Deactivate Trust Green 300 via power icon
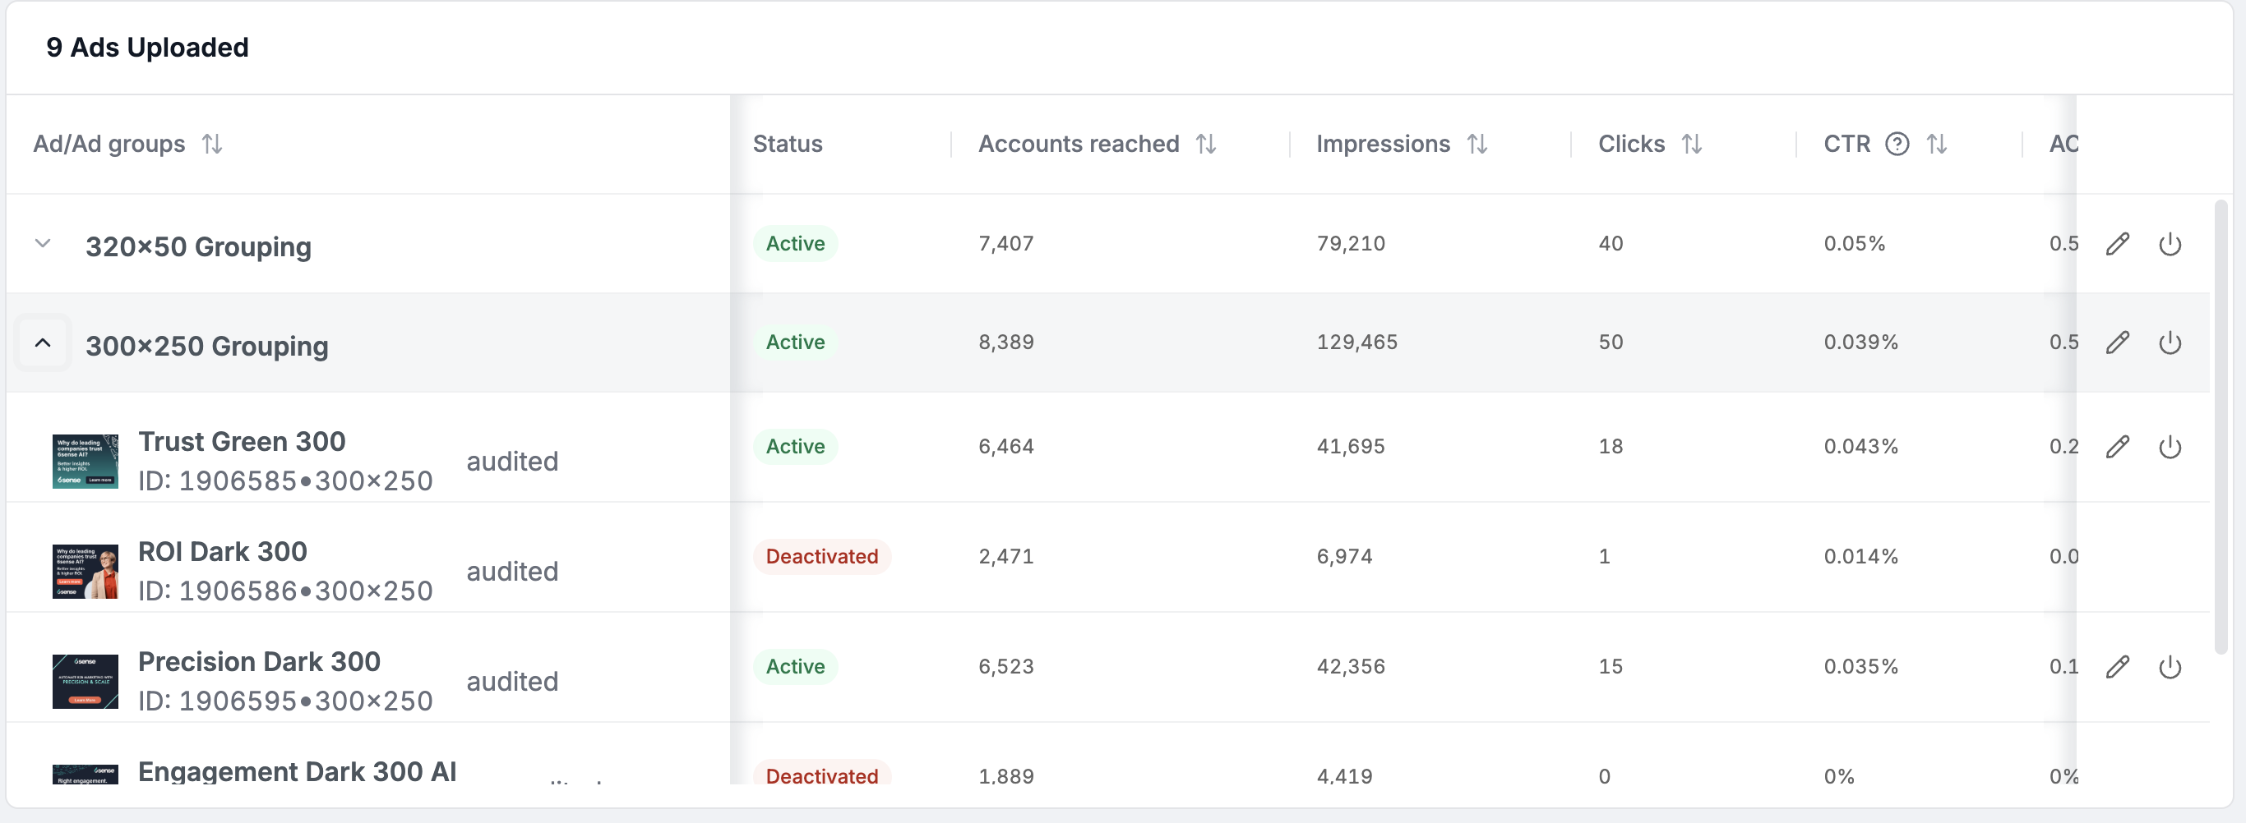This screenshot has height=823, width=2246. pyautogui.click(x=2170, y=447)
